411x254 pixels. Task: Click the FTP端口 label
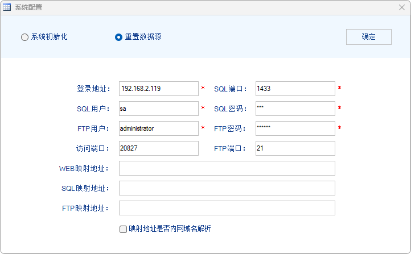(x=230, y=148)
